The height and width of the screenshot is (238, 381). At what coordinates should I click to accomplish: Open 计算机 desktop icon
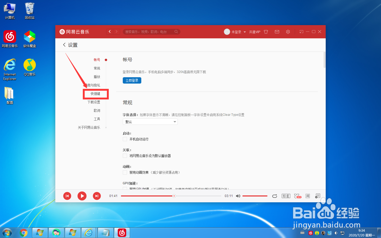pyautogui.click(x=10, y=11)
